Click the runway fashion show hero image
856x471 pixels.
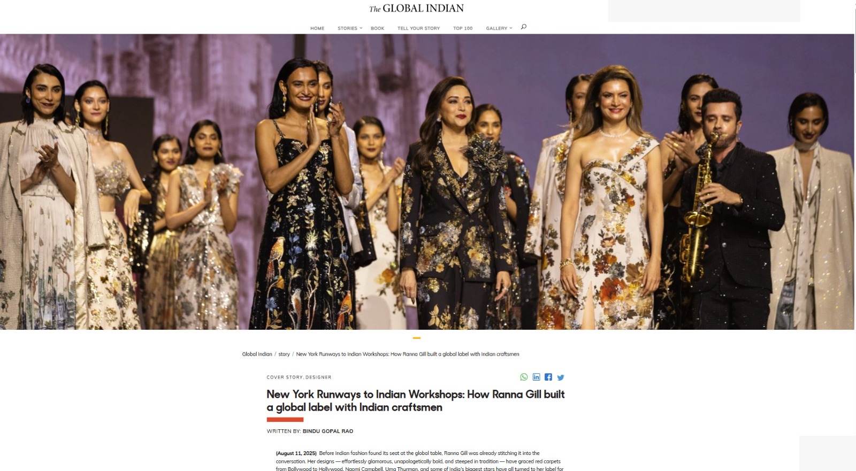(427, 182)
